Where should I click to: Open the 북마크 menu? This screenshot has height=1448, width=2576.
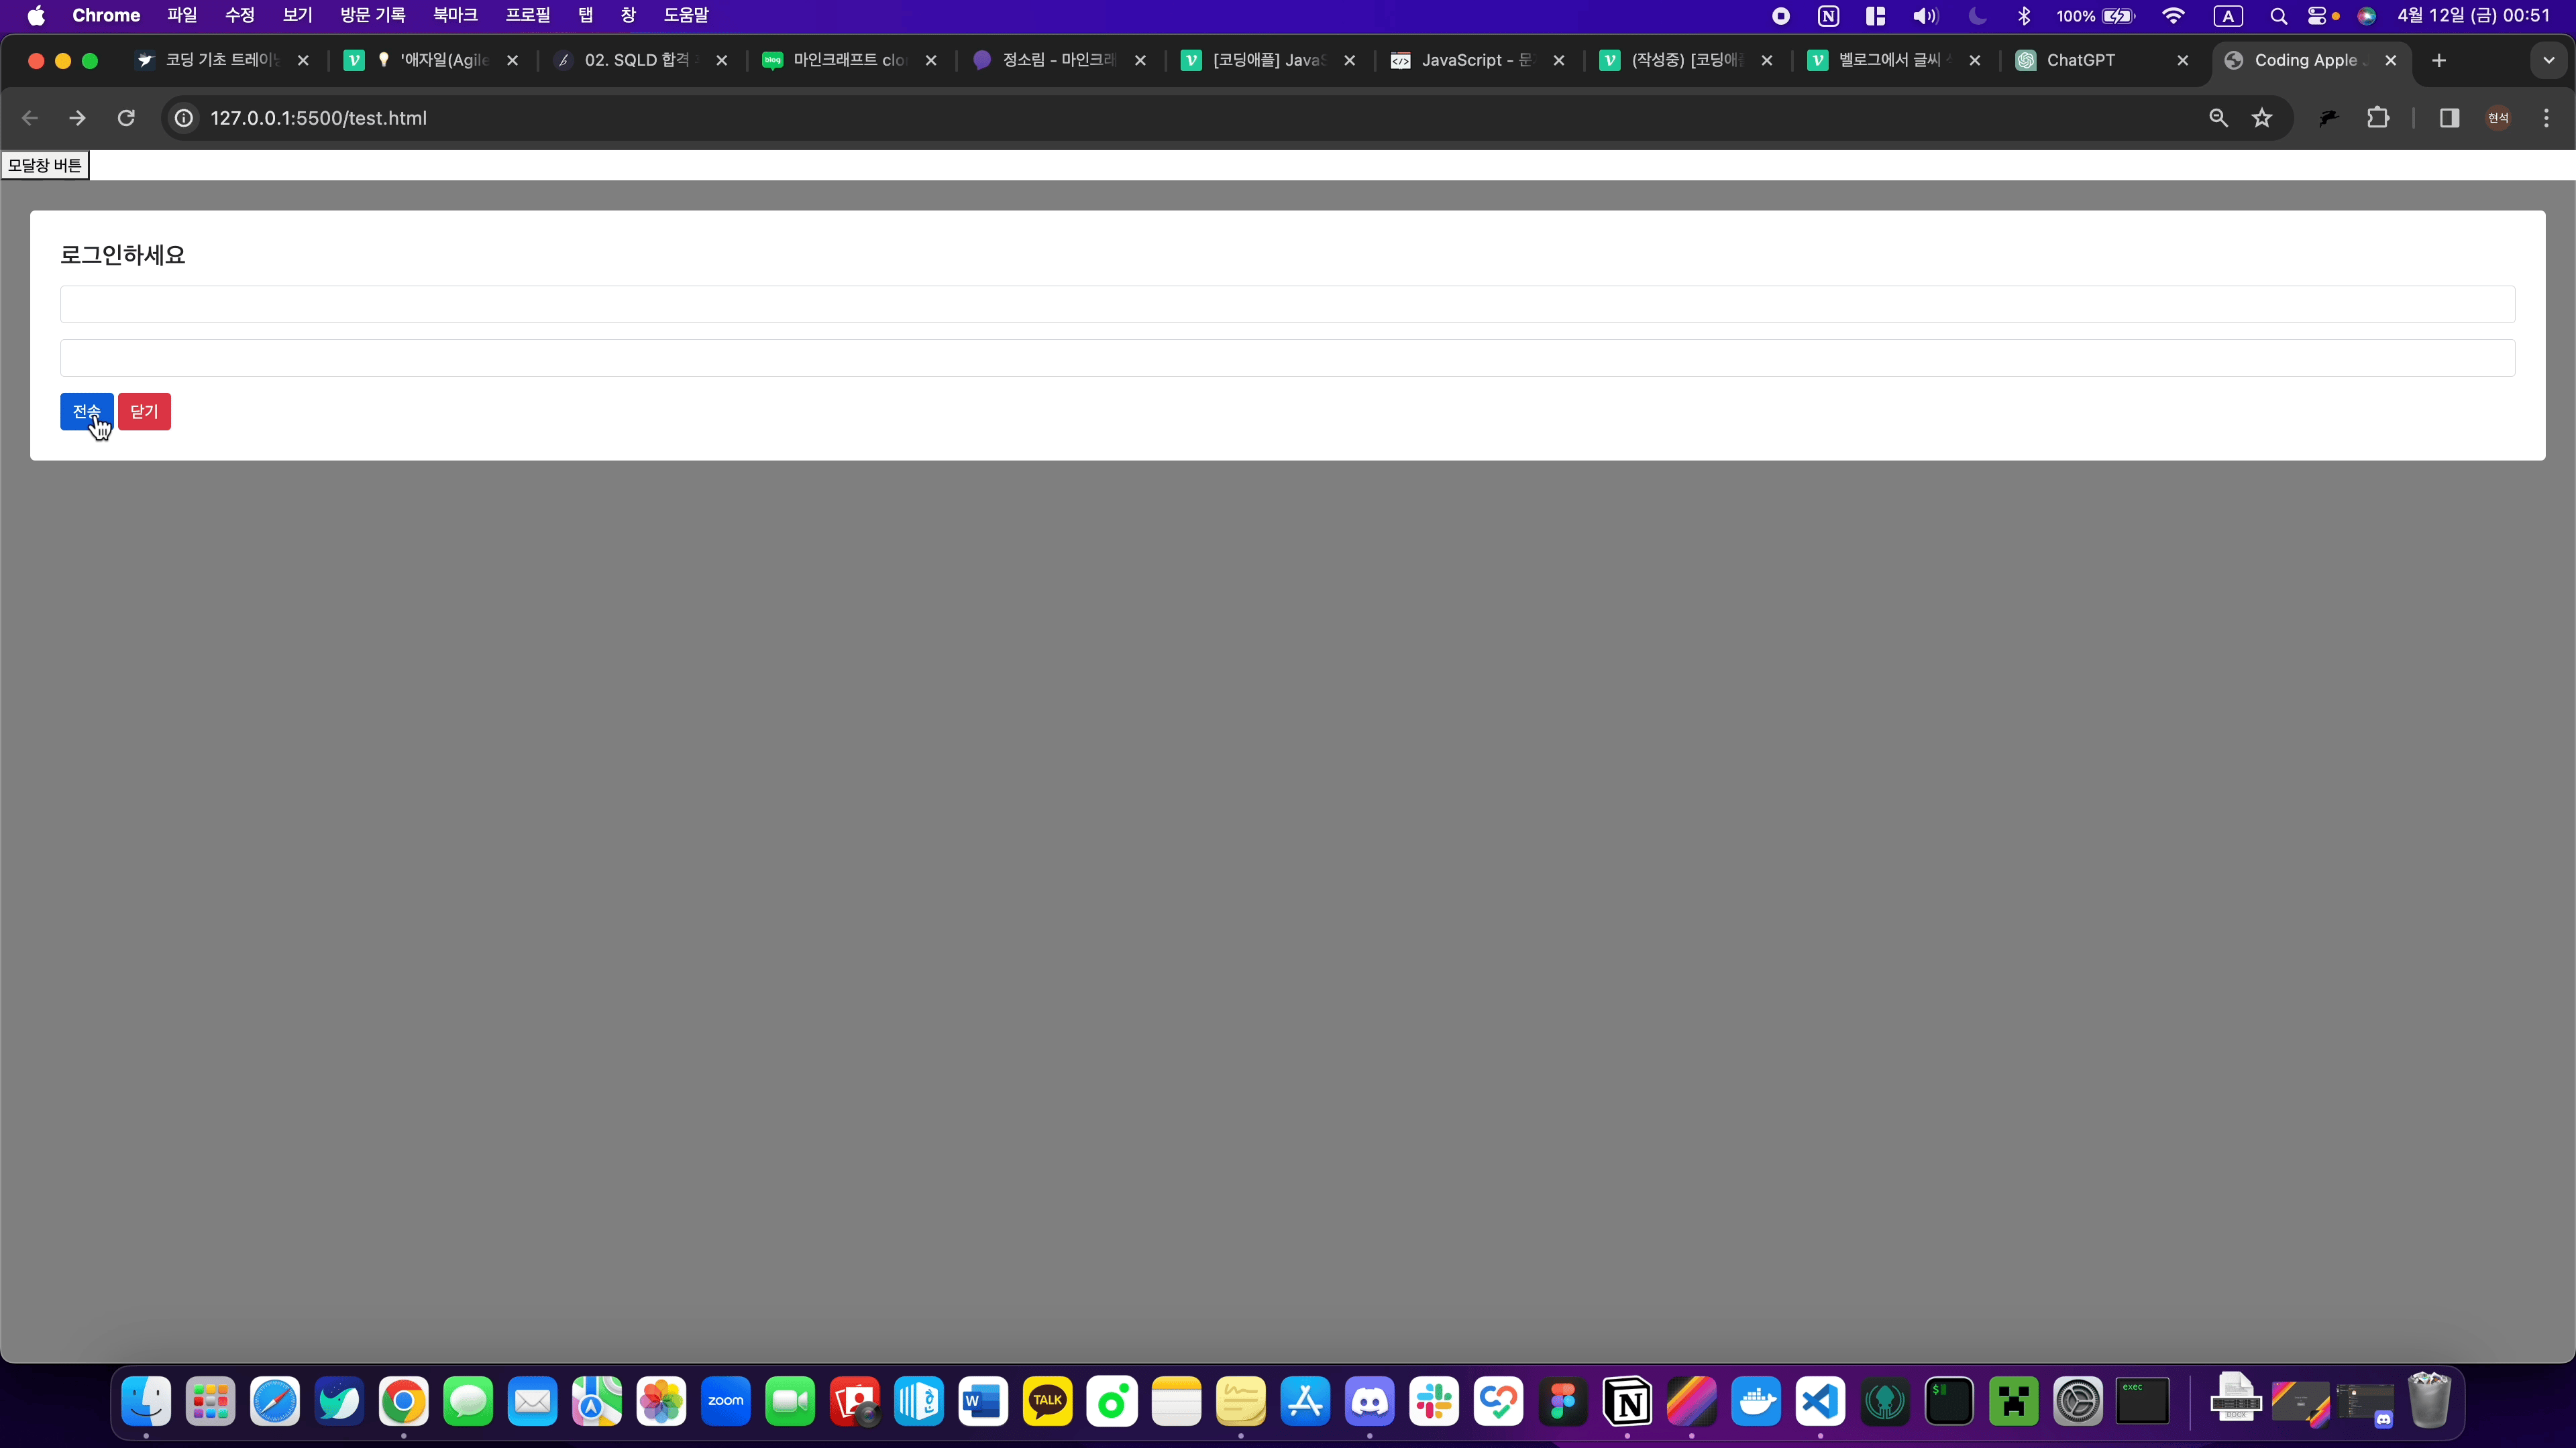[x=455, y=16]
